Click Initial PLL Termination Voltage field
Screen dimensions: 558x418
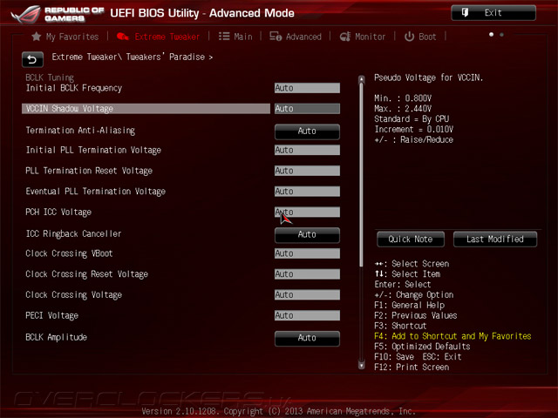coord(307,150)
